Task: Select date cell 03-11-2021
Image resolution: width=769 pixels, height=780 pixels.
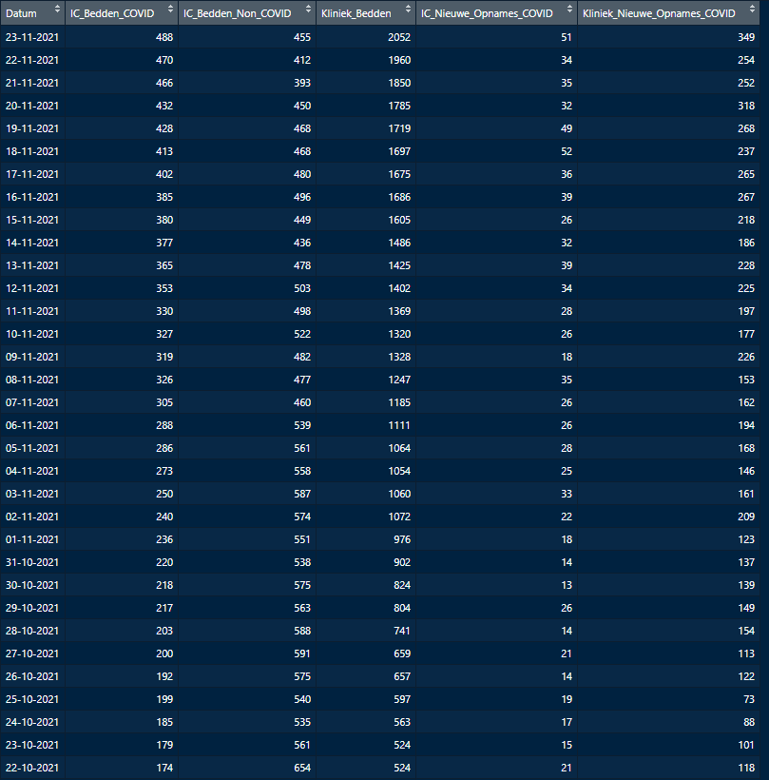Action: tap(31, 494)
